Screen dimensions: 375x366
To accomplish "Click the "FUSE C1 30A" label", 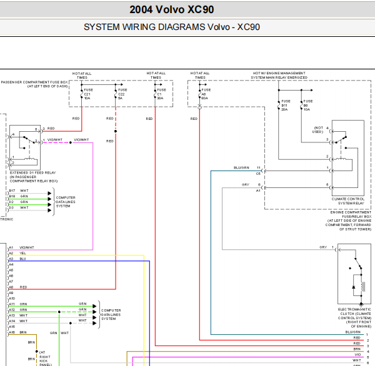I will pyautogui.click(x=161, y=94).
